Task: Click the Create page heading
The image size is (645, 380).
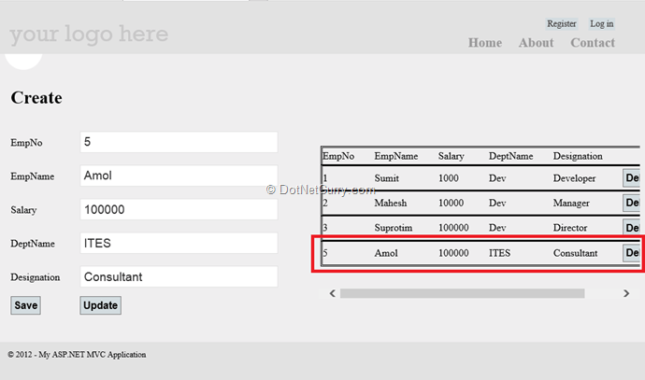Action: [x=36, y=98]
